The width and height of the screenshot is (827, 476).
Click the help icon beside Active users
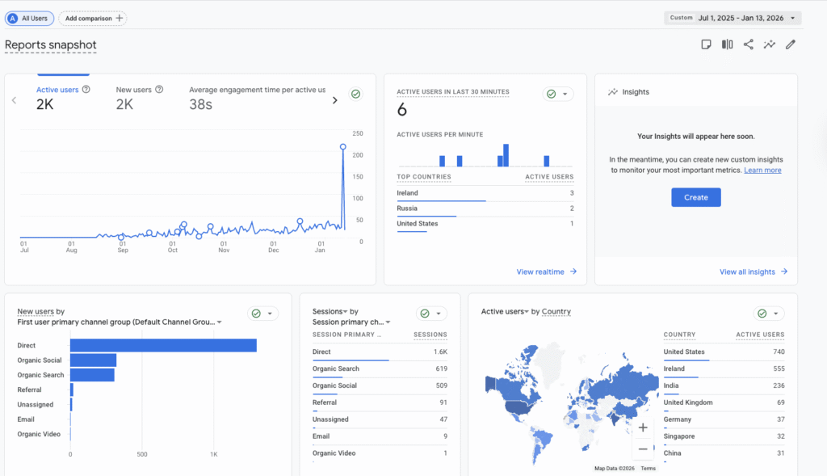click(x=86, y=90)
